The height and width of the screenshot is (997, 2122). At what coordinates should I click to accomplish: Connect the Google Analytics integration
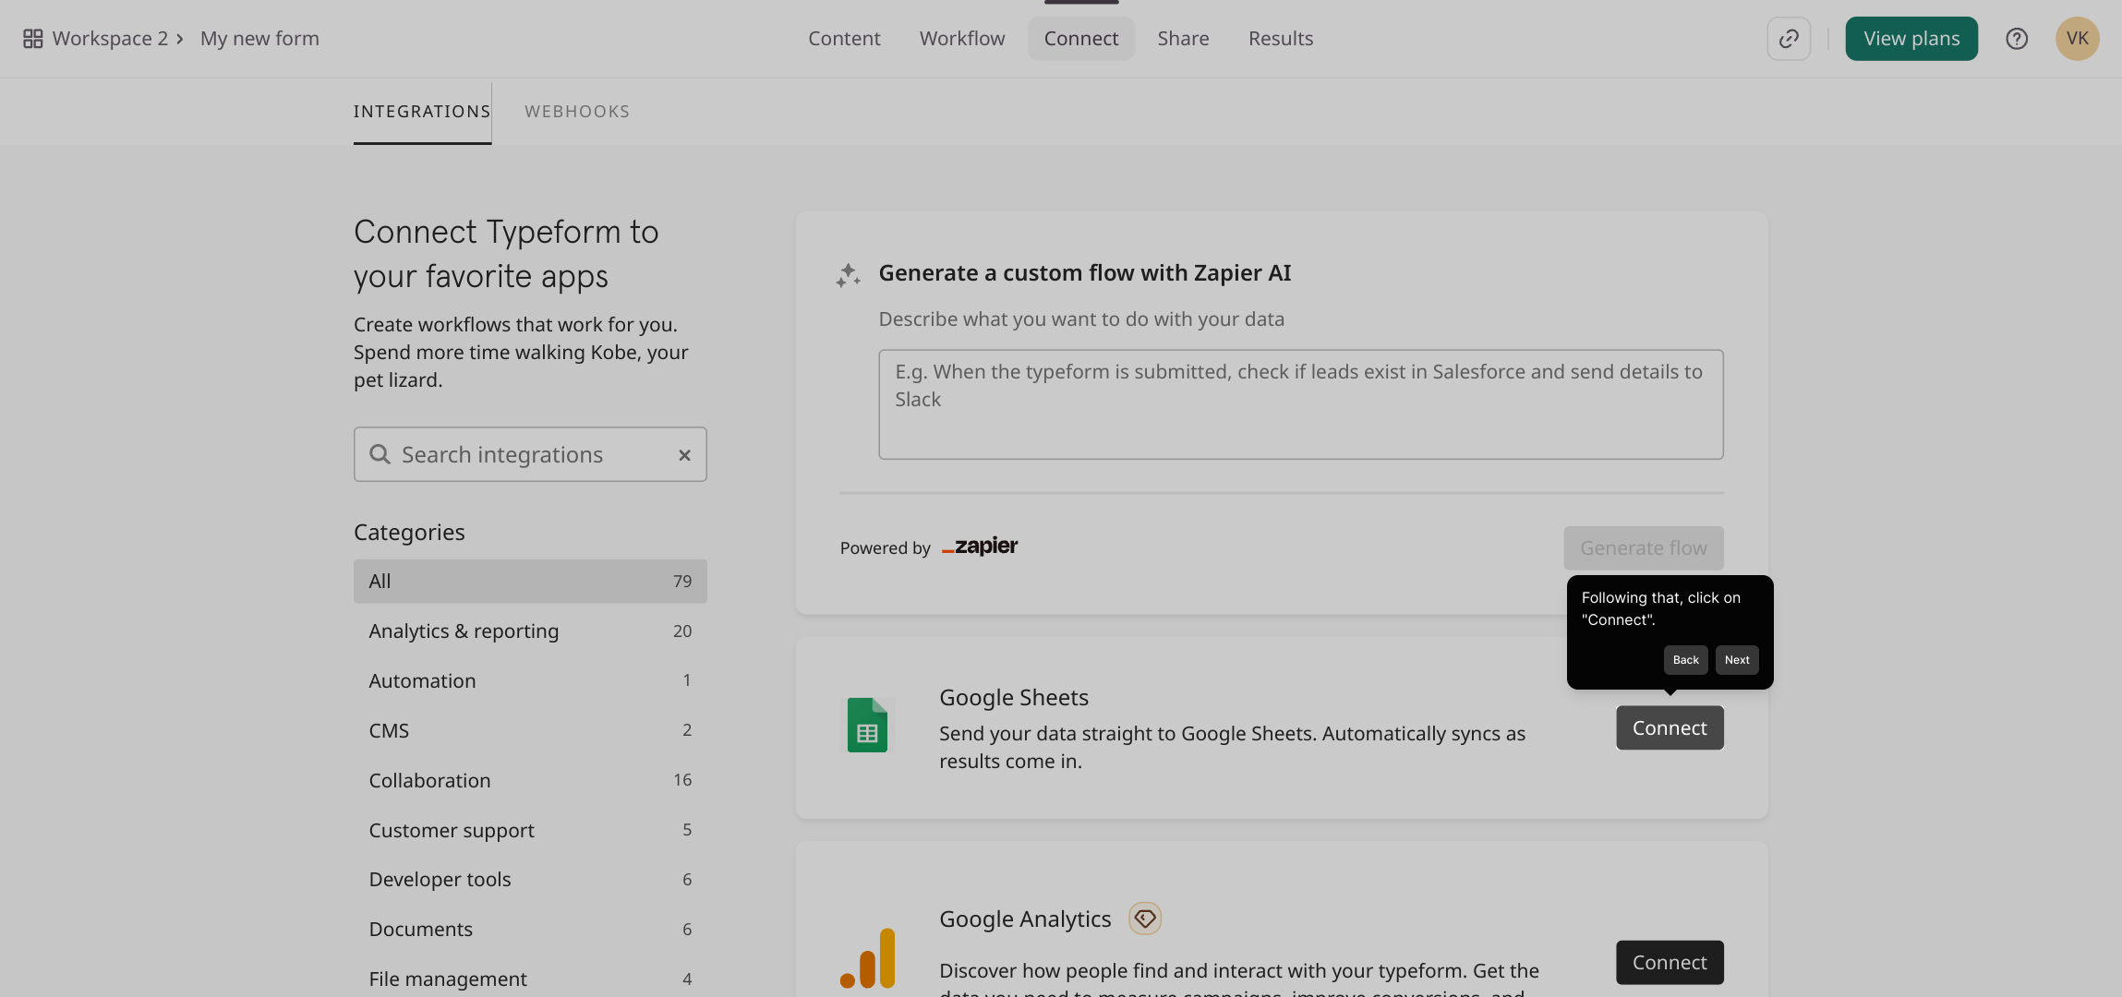pos(1670,963)
